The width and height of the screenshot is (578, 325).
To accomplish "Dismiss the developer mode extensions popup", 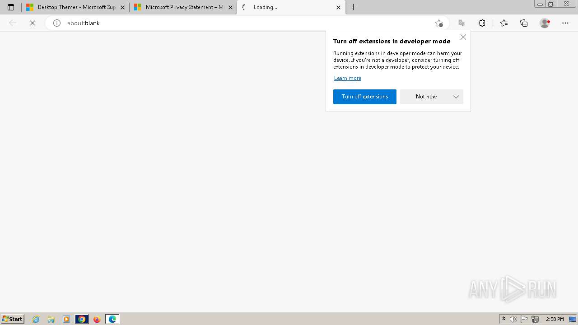I will 463,37.
